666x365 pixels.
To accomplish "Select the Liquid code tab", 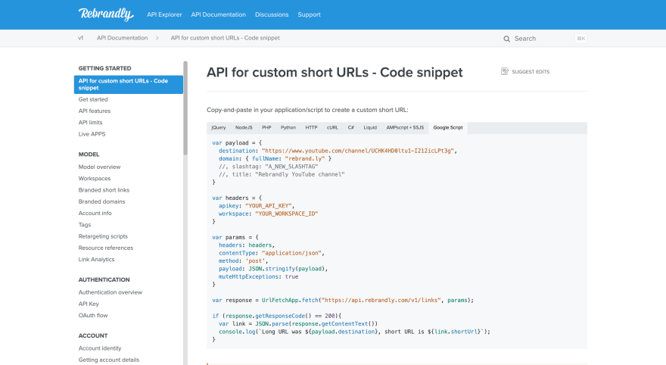I will click(x=370, y=127).
